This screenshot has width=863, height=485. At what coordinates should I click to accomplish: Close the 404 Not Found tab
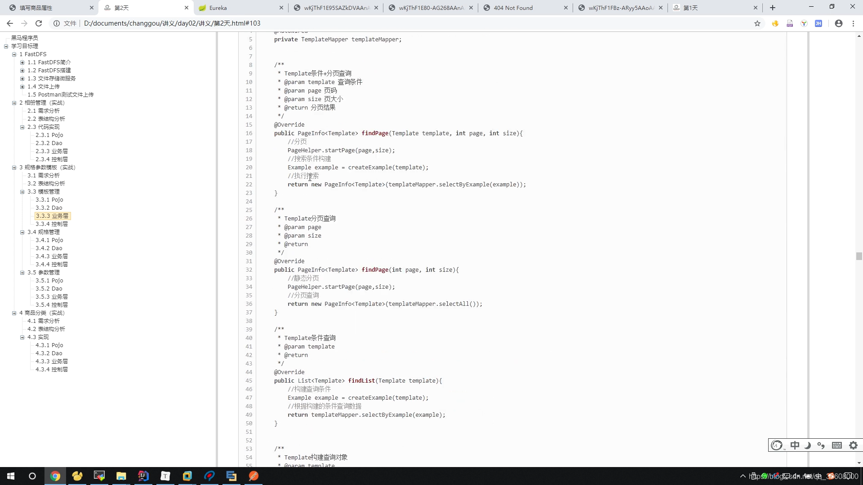[565, 8]
